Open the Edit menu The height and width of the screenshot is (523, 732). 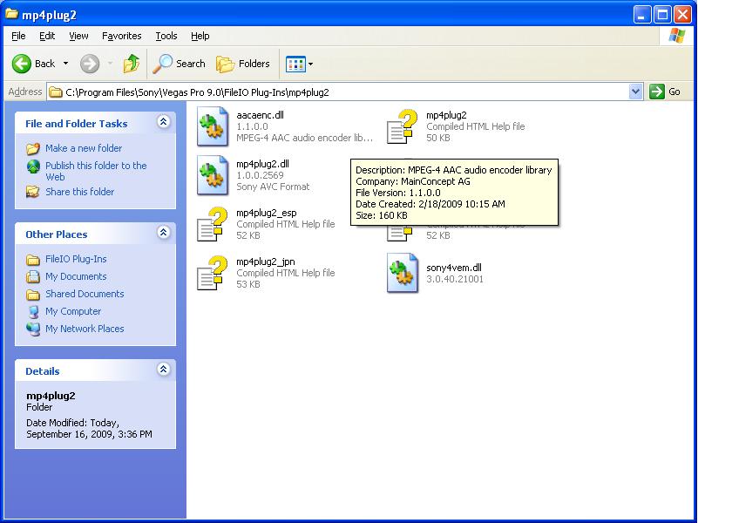point(47,36)
